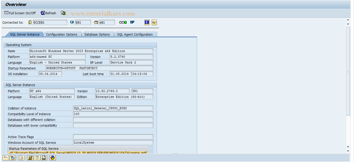Click the schema folder icon beside e81

pyautogui.click(x=96, y=22)
